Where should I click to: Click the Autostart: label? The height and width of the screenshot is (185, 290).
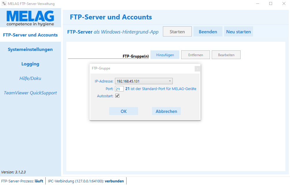tap(105, 96)
